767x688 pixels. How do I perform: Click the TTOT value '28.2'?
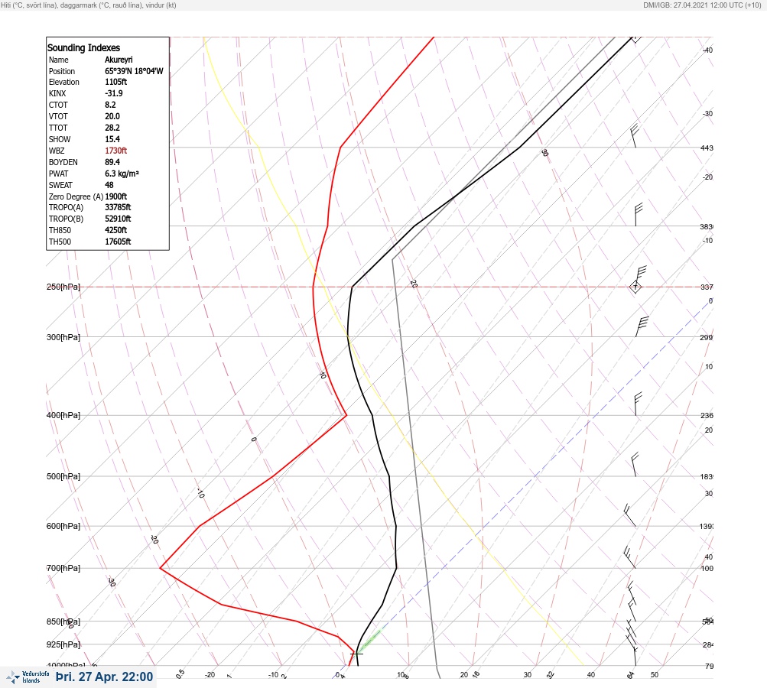pyautogui.click(x=112, y=128)
